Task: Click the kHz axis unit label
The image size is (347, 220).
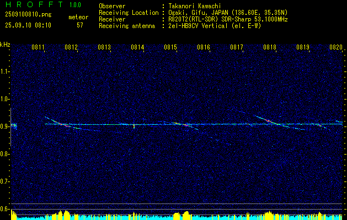Action: (x=5, y=45)
